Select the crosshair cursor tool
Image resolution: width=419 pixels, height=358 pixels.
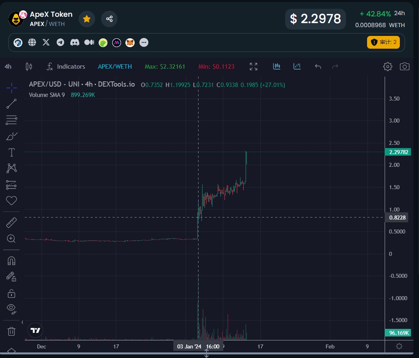pyautogui.click(x=12, y=87)
